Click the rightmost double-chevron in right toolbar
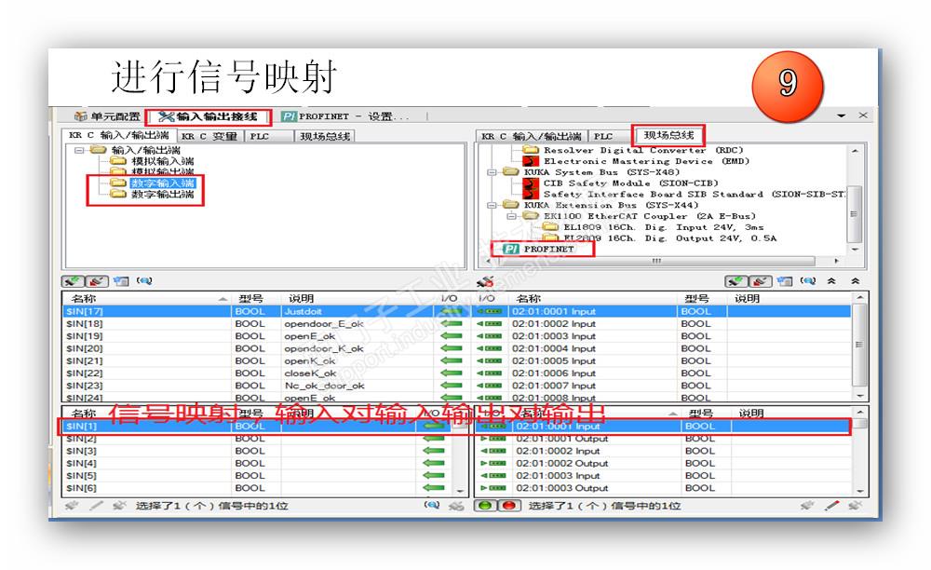The height and width of the screenshot is (570, 931). (x=855, y=281)
